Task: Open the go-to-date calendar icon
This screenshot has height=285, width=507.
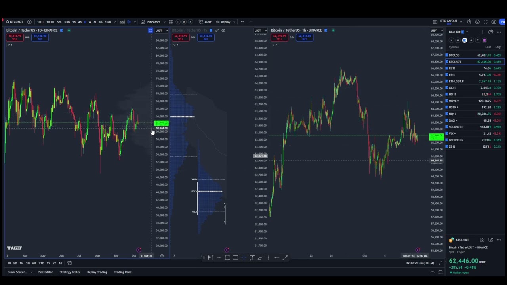Action: coord(69,263)
